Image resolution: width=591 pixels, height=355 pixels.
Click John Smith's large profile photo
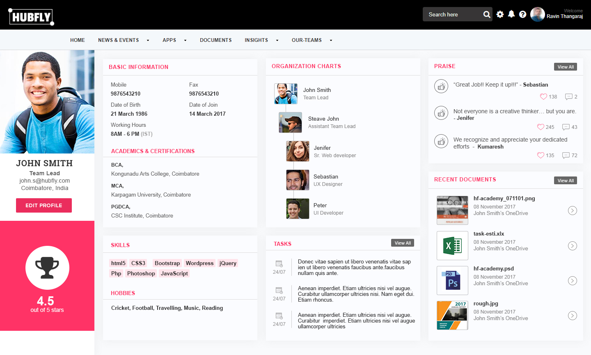[x=47, y=102]
